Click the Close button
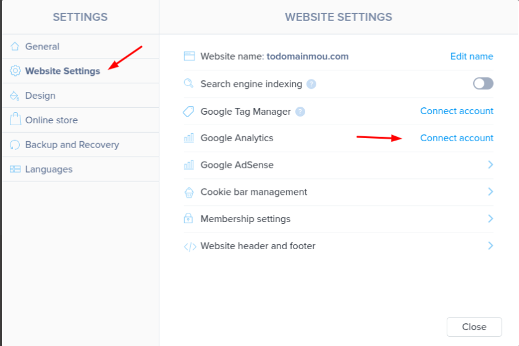Viewport: 519px width, 346px height. tap(475, 327)
